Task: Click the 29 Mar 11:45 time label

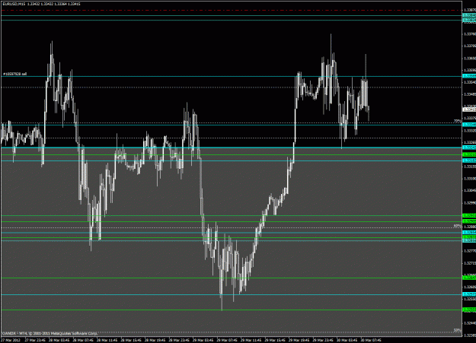Action: tap(251, 340)
